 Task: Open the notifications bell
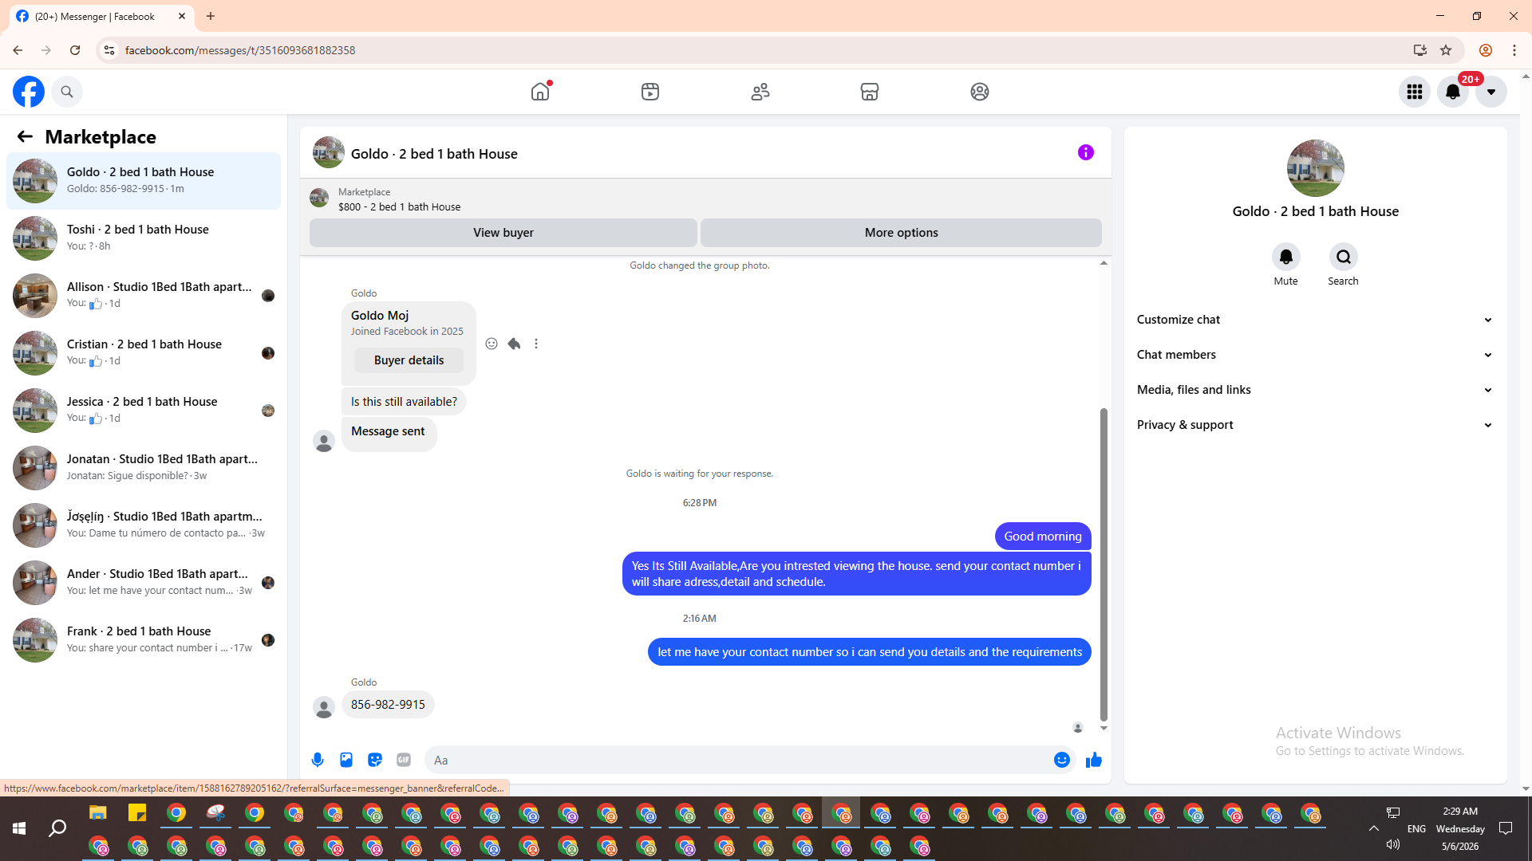1453,92
